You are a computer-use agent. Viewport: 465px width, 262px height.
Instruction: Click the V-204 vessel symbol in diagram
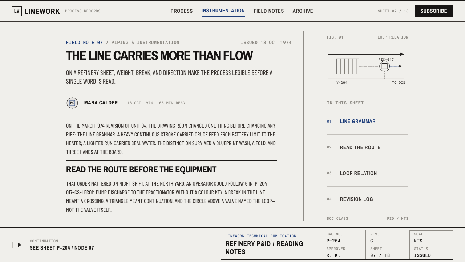(x=348, y=66)
